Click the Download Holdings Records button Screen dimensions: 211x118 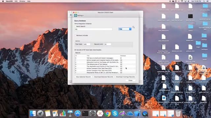[x=125, y=77]
